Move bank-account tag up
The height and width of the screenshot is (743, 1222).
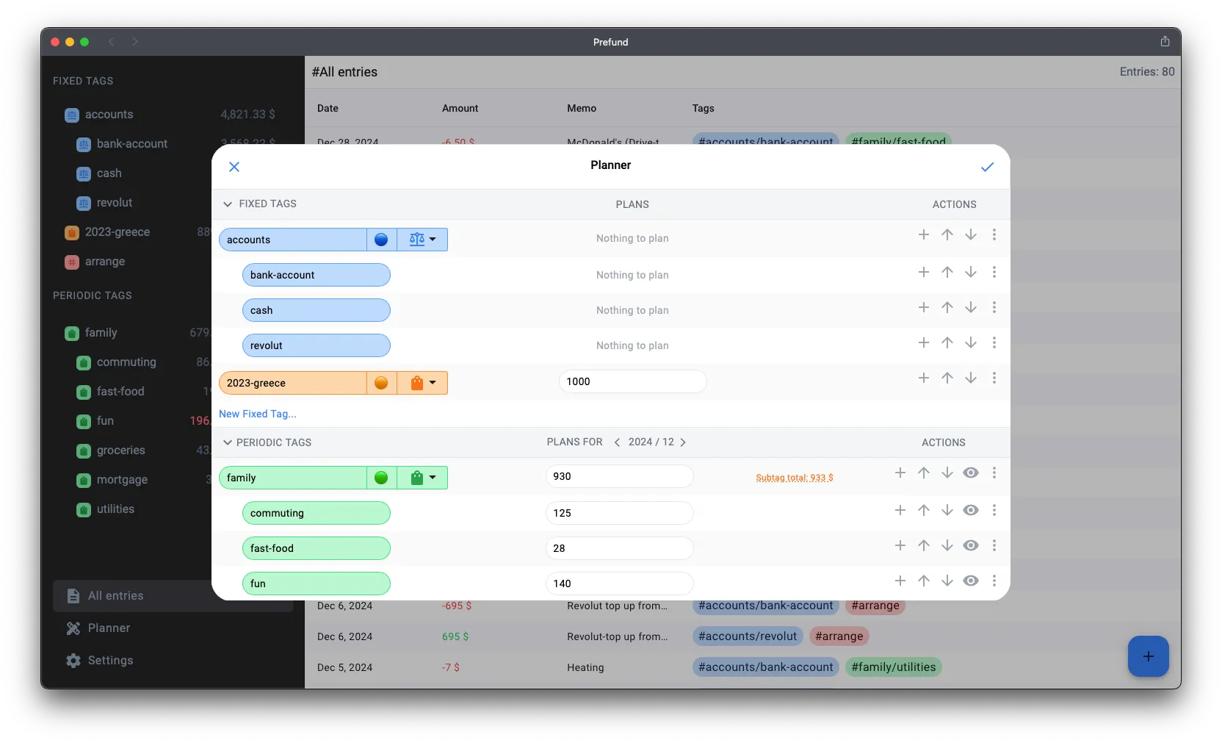[x=947, y=272]
